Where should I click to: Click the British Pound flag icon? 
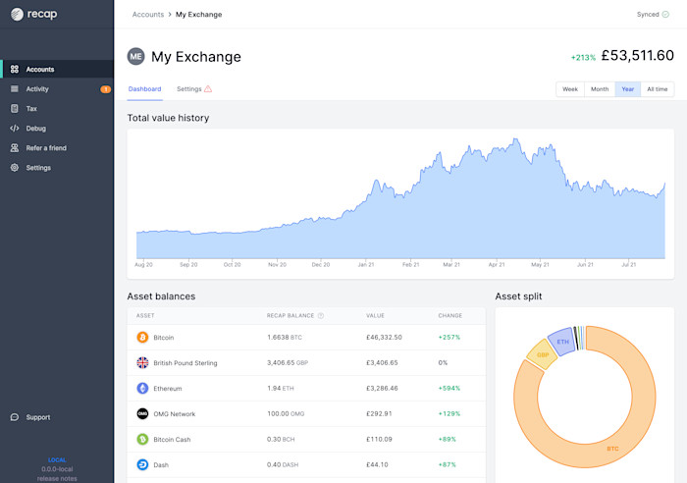[x=142, y=362]
